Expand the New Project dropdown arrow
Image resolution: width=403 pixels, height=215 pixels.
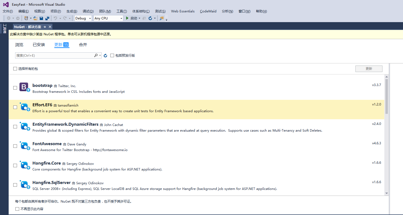pyautogui.click(x=31, y=18)
